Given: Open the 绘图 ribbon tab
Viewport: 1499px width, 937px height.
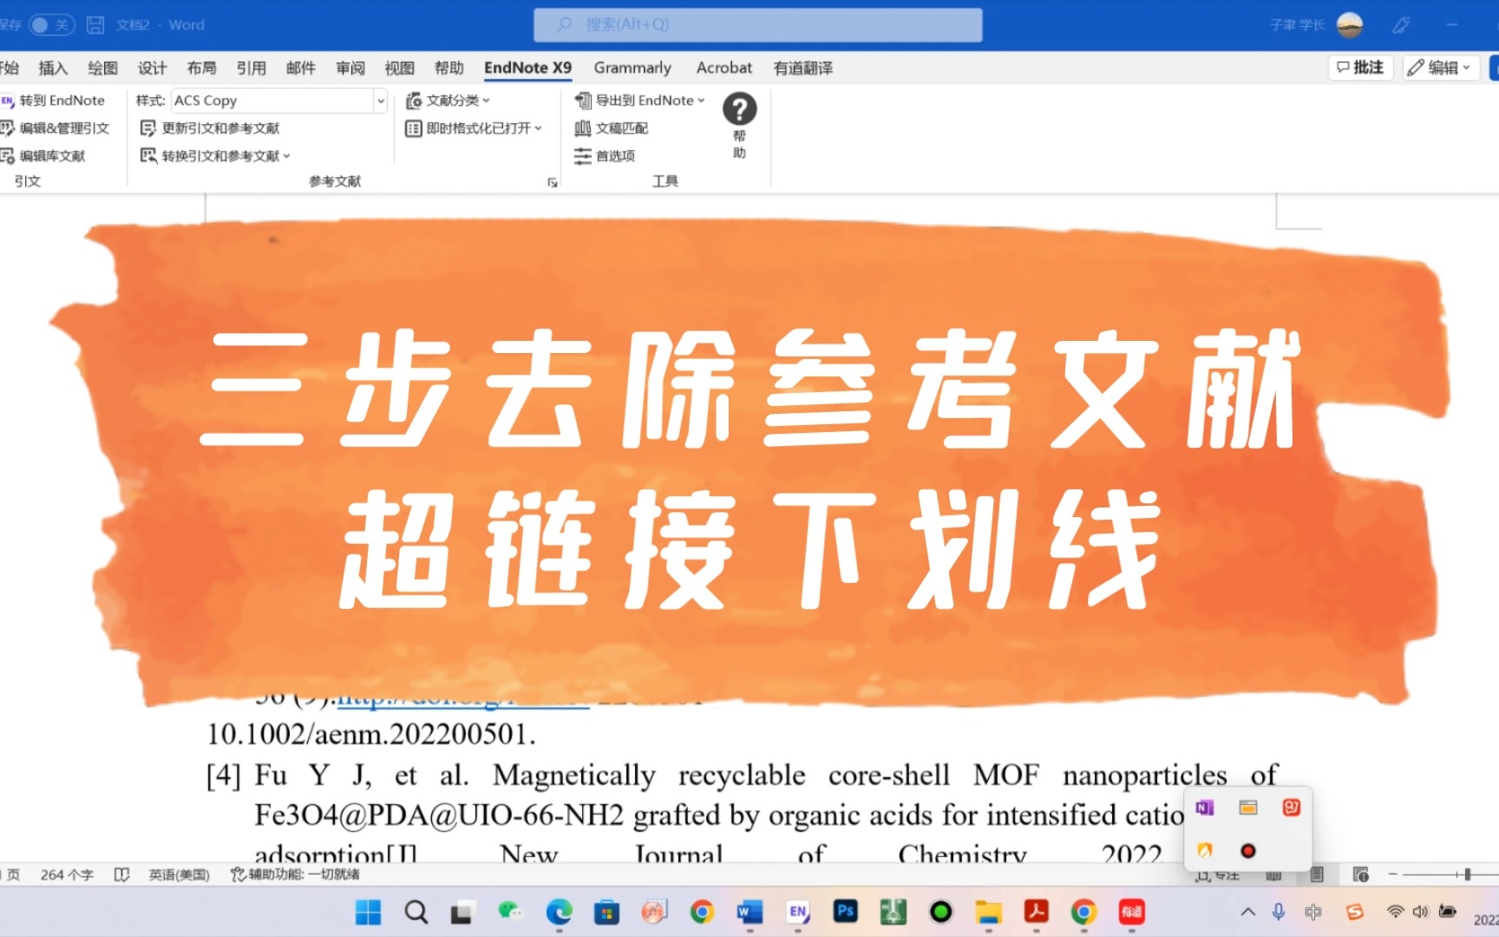Looking at the screenshot, I should [102, 68].
